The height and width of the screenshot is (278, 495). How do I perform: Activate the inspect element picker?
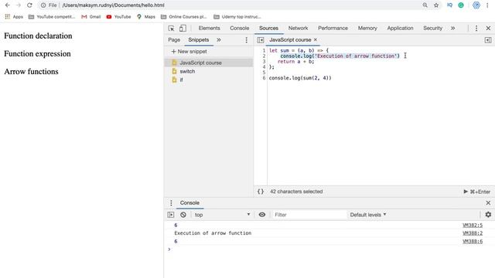171,29
